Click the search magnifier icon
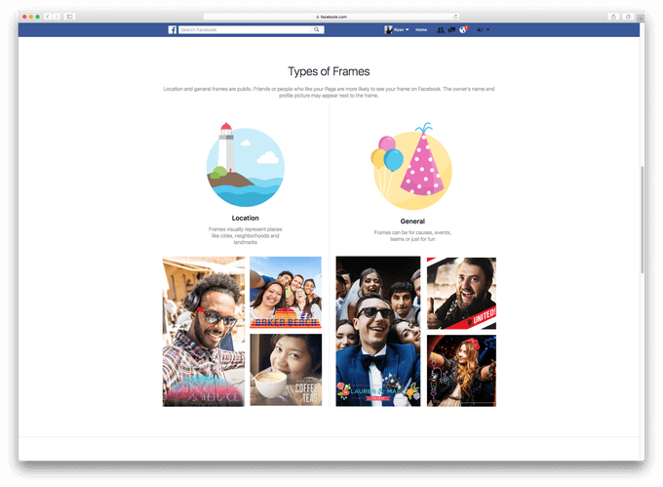Viewport: 663px width, 487px height. tap(316, 29)
